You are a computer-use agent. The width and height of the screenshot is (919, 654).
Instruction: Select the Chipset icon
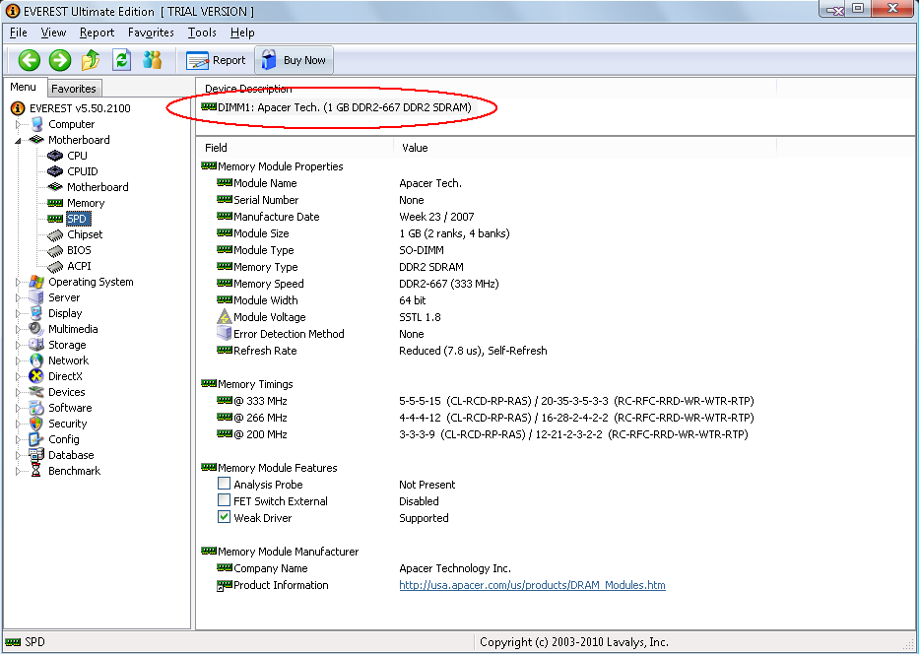pos(55,235)
